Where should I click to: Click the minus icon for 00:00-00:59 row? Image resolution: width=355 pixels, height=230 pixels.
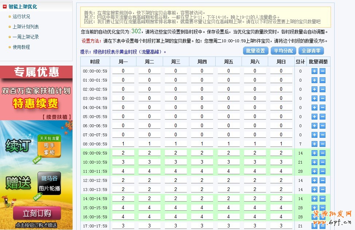click(323, 71)
